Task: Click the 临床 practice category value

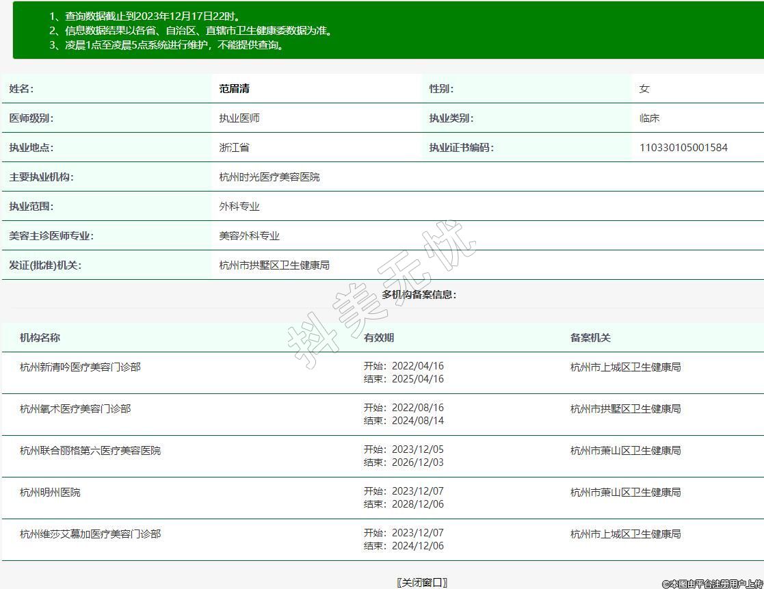Action: coord(649,118)
